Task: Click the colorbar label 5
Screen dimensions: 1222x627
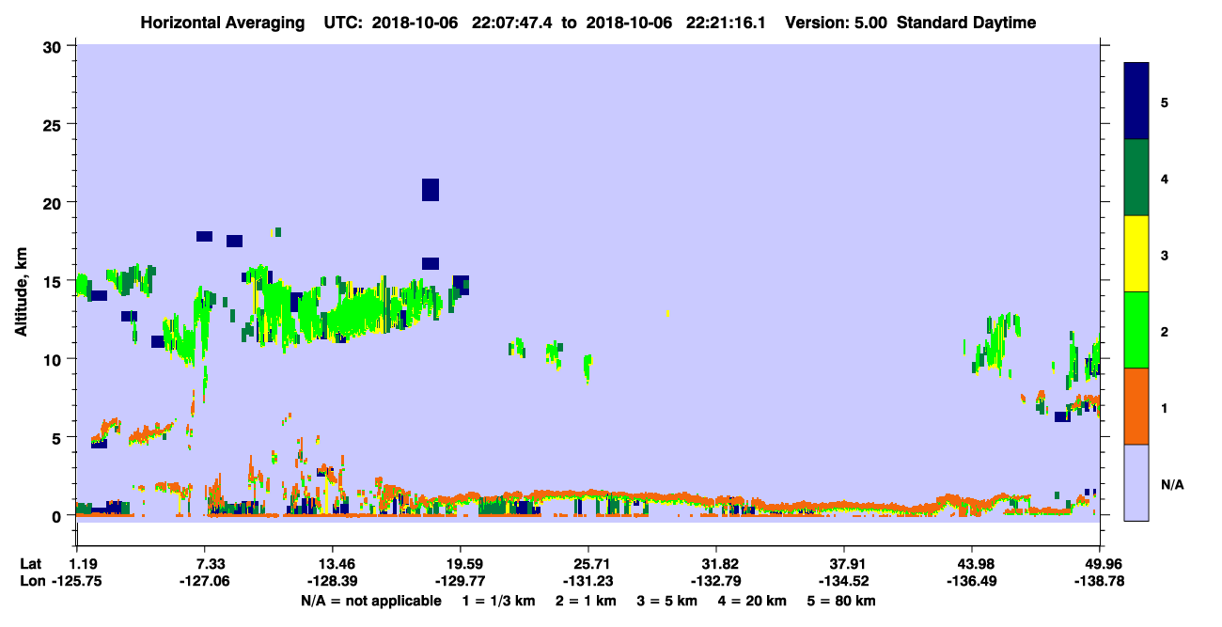Action: [1165, 102]
